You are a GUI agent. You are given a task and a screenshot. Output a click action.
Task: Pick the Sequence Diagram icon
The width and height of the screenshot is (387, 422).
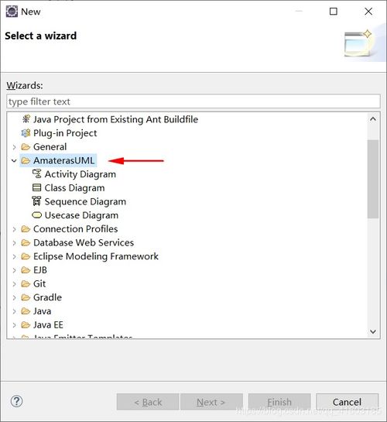coord(36,201)
